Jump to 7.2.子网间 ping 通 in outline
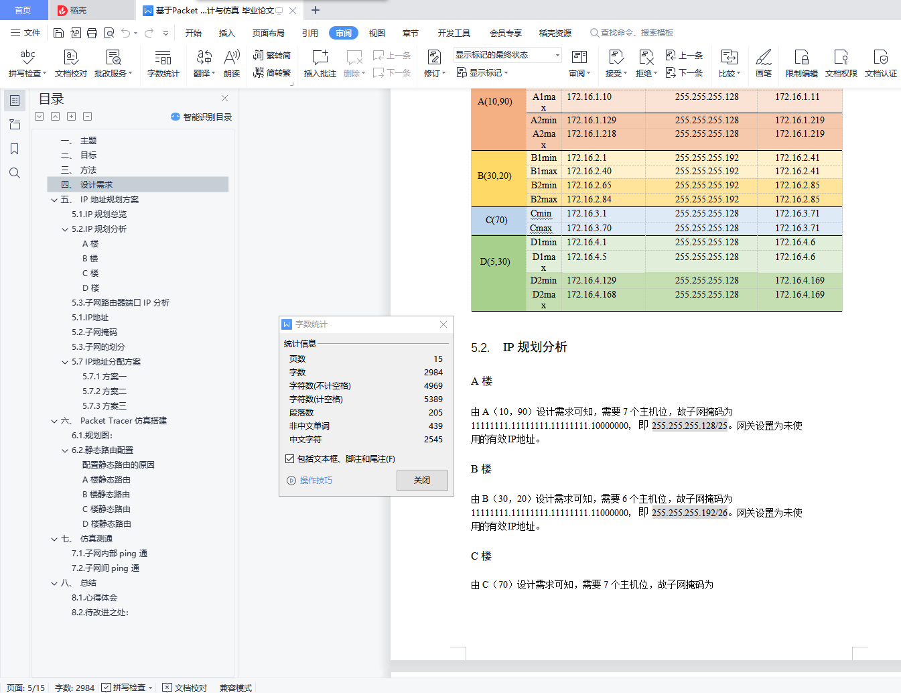 pos(106,568)
